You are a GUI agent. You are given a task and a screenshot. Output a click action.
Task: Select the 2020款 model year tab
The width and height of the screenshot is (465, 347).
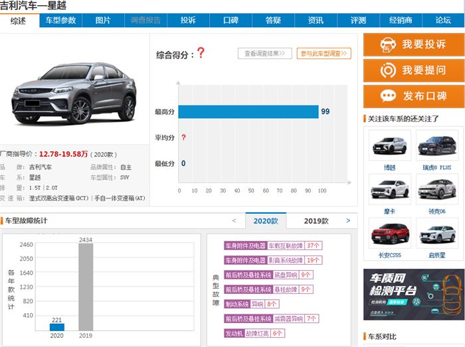[x=266, y=221]
